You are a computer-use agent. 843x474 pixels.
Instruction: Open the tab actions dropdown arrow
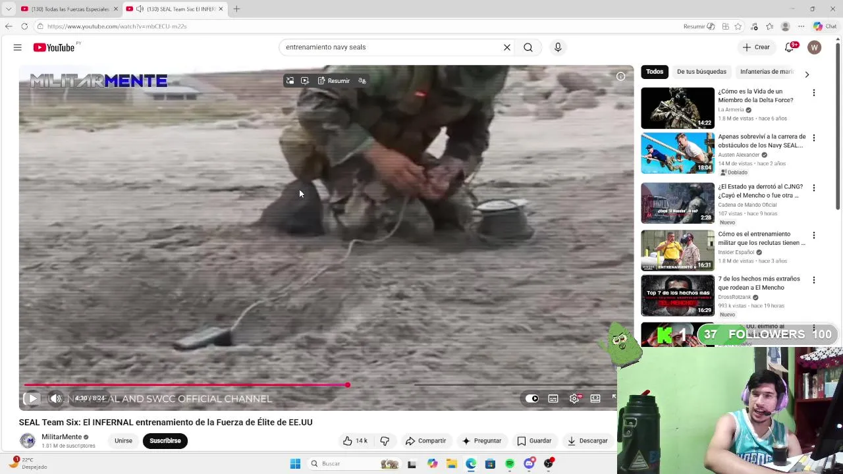[9, 9]
